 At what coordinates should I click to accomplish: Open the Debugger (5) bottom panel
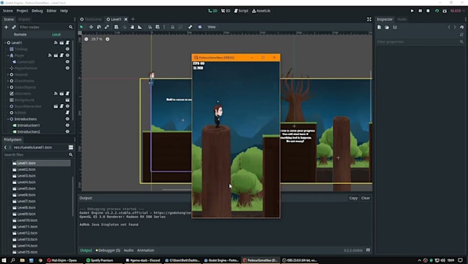pos(108,250)
